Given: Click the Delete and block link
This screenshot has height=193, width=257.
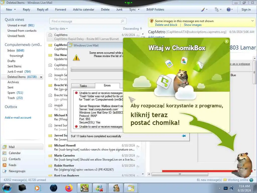Looking at the screenshot, I should point(166,25).
